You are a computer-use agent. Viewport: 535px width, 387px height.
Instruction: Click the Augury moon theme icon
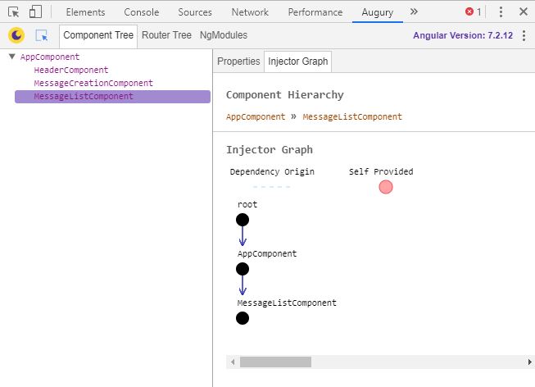(16, 35)
